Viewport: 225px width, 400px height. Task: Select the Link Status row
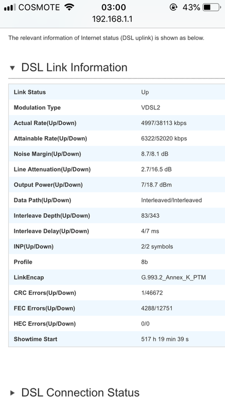coord(117,92)
